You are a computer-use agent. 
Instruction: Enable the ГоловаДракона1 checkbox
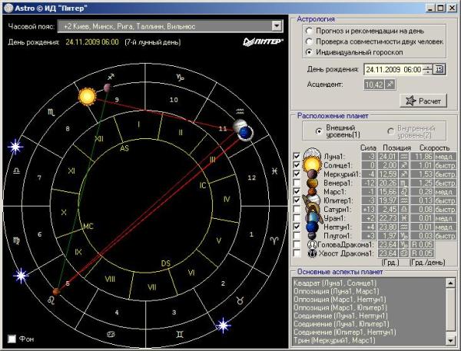click(297, 244)
